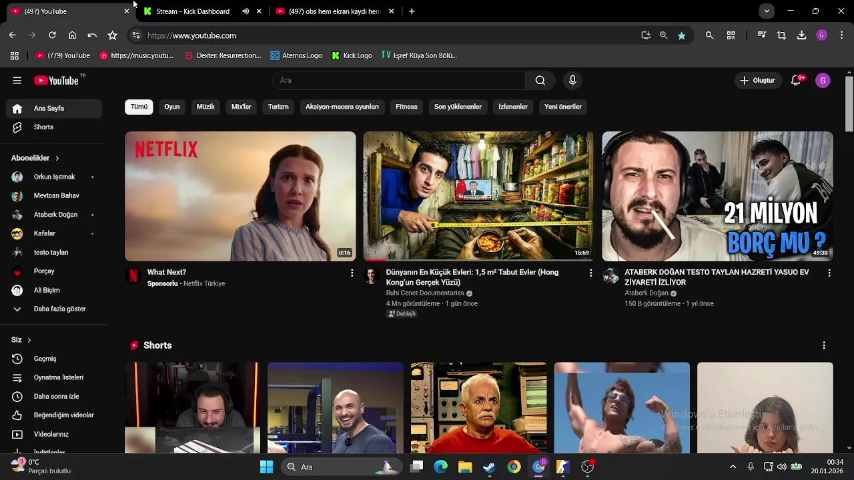This screenshot has width=854, height=480.
Task: Open options menu for Ataberk Doğan video
Action: (829, 273)
